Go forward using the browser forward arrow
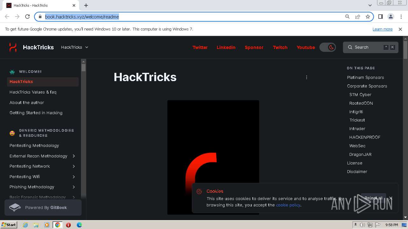Image resolution: width=408 pixels, height=229 pixels. point(17,17)
